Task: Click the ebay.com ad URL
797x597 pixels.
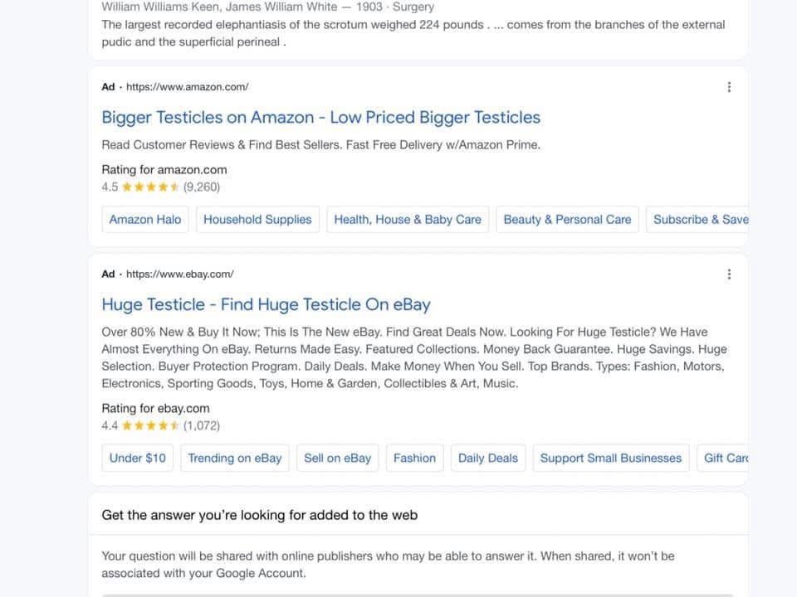Action: click(179, 274)
